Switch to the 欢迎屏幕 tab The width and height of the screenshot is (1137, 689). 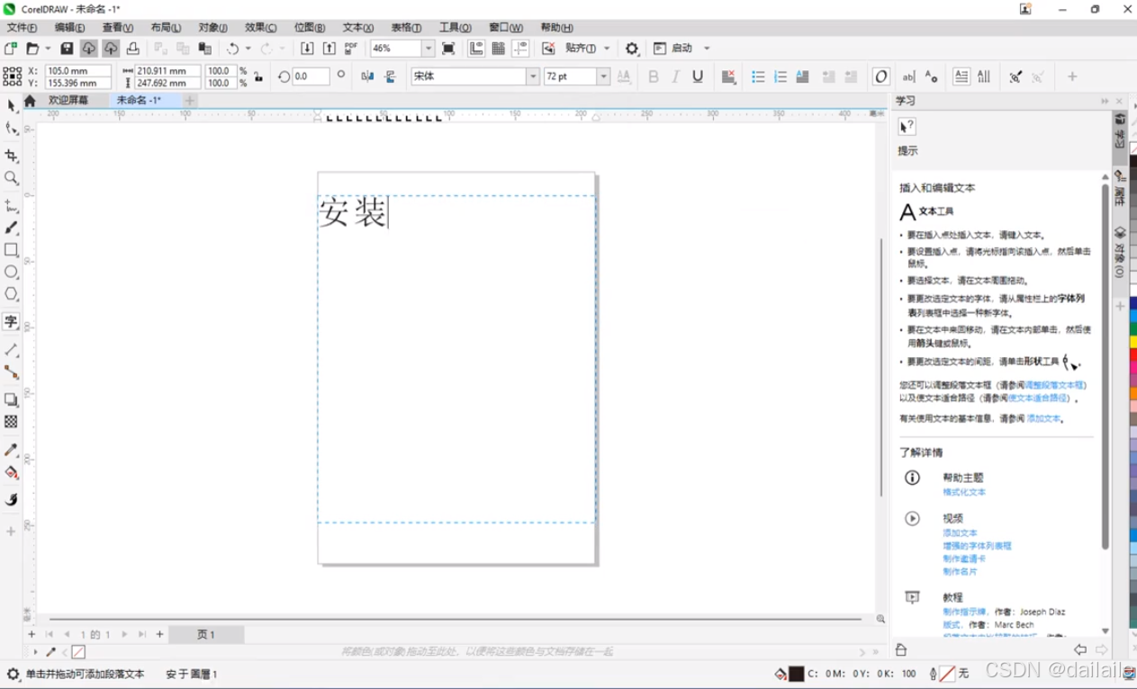pyautogui.click(x=68, y=101)
